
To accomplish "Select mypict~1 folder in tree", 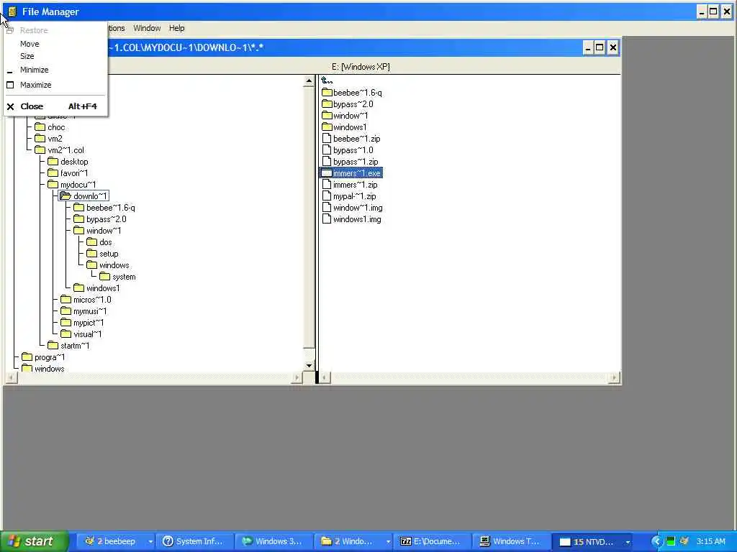I will pyautogui.click(x=82, y=323).
